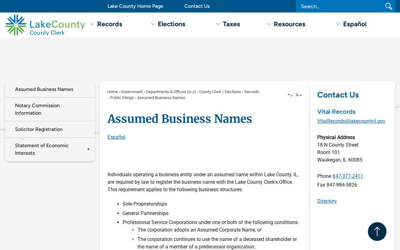Increase the page font size
Viewport: 400px width, 250px height.
(299, 95)
